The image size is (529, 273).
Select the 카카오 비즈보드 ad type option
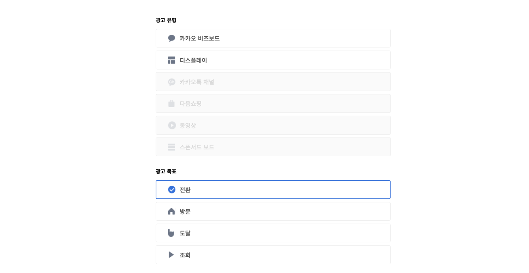[273, 38]
